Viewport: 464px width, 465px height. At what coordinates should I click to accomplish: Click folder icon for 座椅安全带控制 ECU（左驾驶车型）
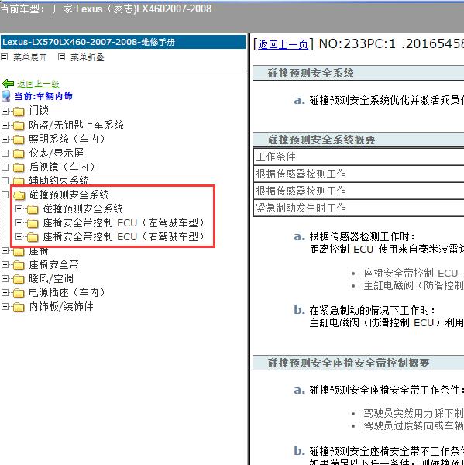[x=33, y=223]
